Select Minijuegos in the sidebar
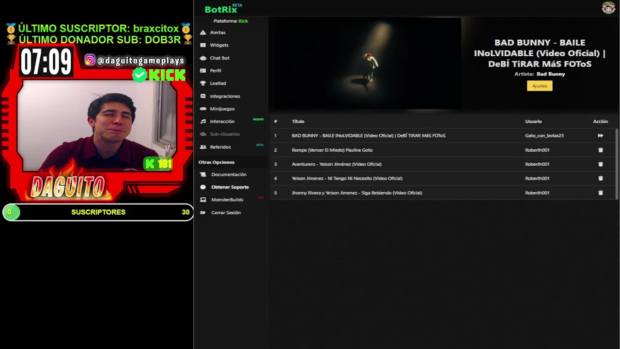 click(222, 109)
